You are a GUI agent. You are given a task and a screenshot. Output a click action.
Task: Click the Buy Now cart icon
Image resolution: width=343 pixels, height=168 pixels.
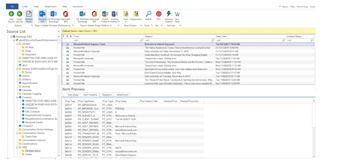pos(177,14)
